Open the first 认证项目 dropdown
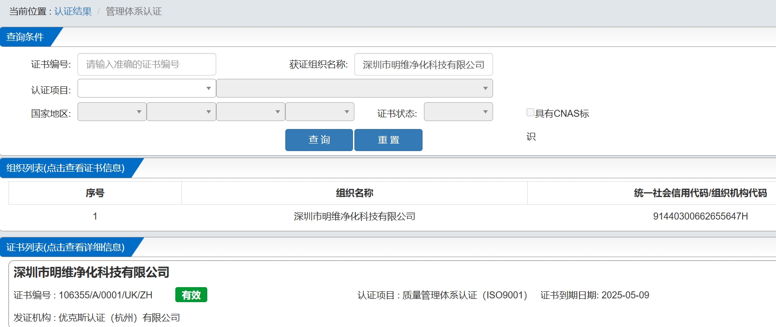The height and width of the screenshot is (327, 776). (x=147, y=88)
